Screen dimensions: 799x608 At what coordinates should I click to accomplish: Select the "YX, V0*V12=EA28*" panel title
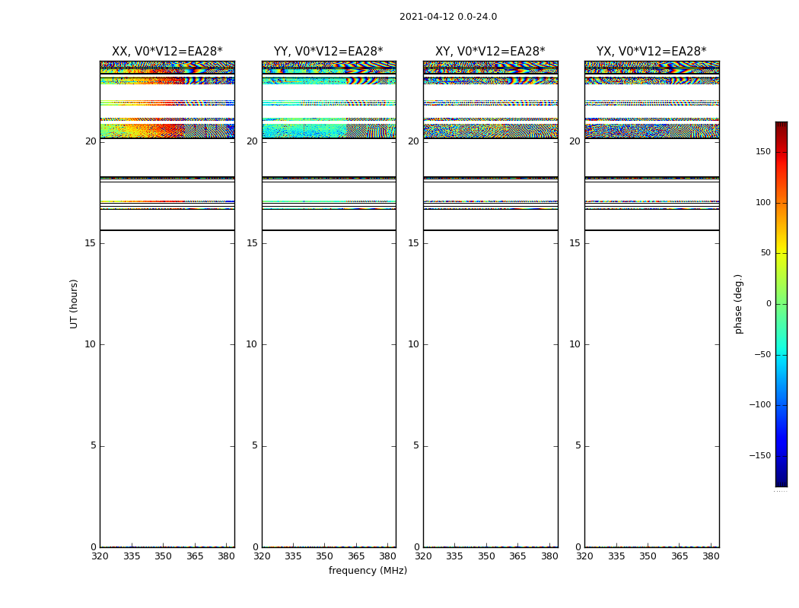coord(651,52)
